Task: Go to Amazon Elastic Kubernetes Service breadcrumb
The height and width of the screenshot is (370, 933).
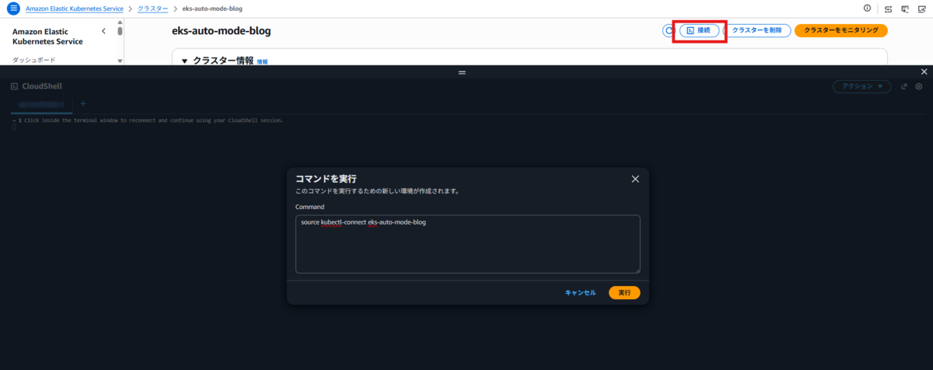Action: pyautogui.click(x=75, y=8)
